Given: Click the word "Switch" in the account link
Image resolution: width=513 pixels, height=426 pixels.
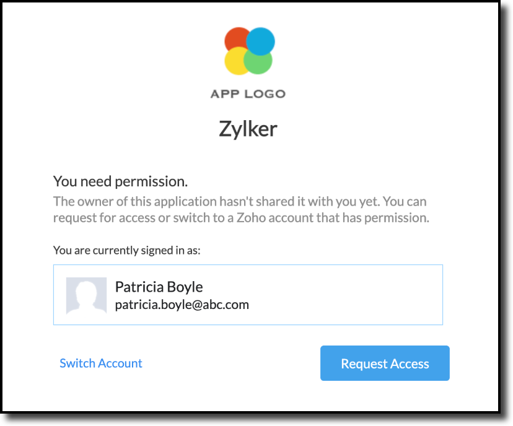Looking at the screenshot, I should [x=77, y=363].
